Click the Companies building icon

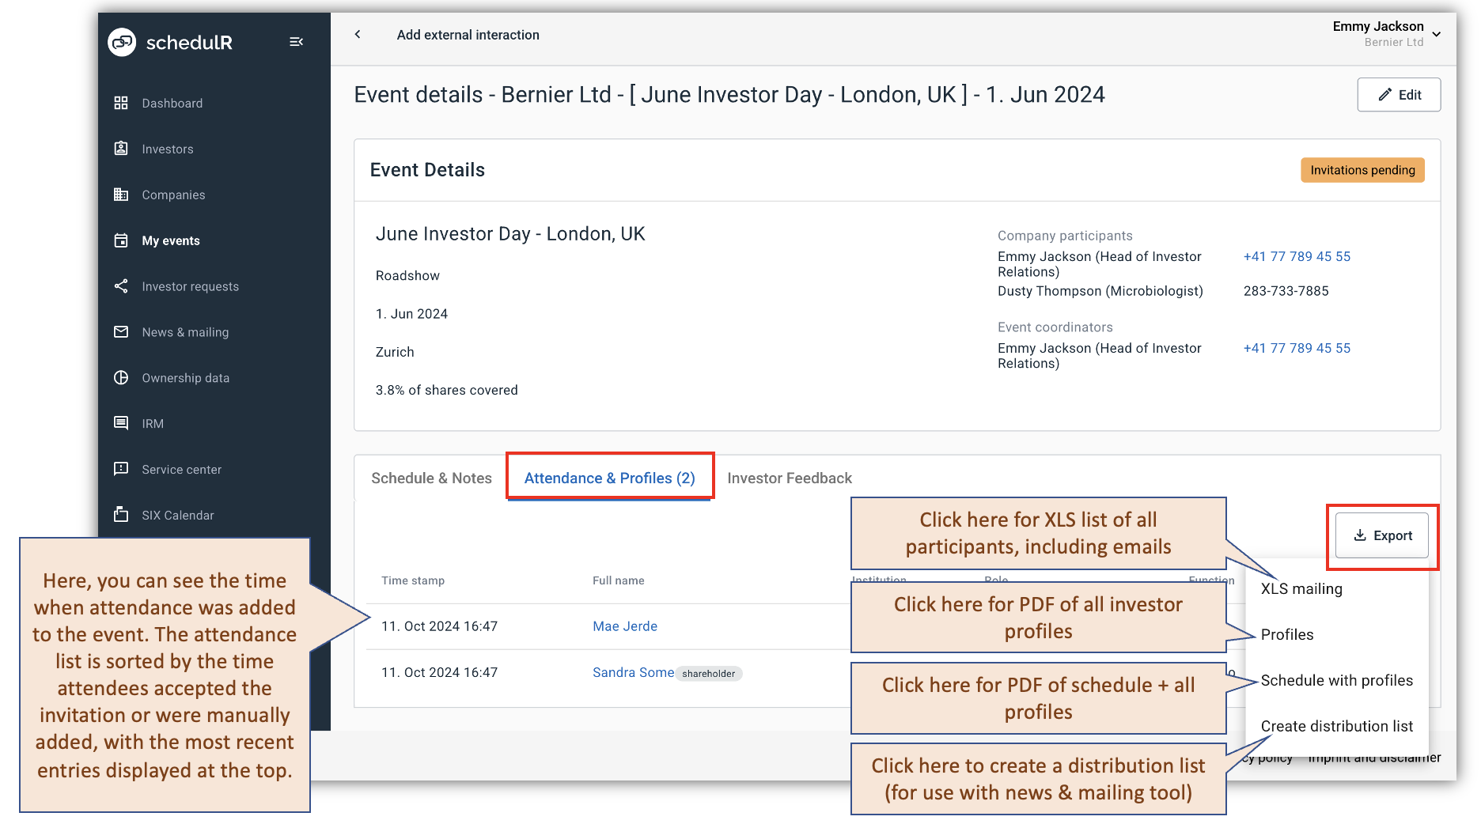[x=121, y=195]
